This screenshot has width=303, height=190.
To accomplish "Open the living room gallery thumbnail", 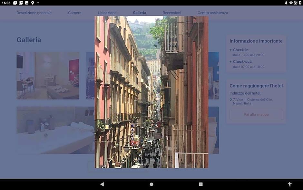I will coord(48,75).
